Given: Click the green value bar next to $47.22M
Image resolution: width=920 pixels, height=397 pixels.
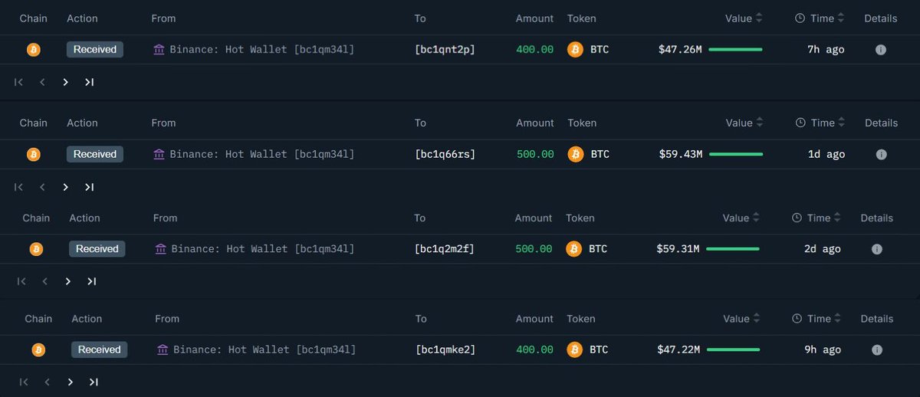Looking at the screenshot, I should pyautogui.click(x=734, y=350).
